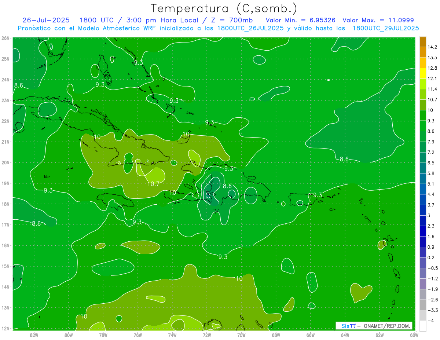Click the '62W' longitude axis label

point(379,334)
